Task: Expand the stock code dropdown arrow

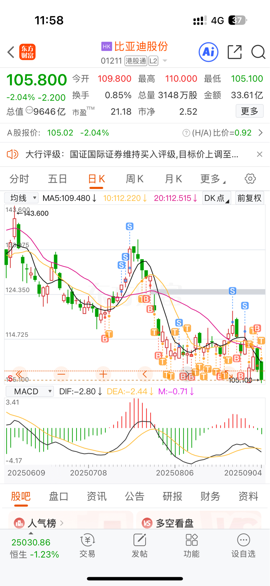Action: (x=165, y=61)
